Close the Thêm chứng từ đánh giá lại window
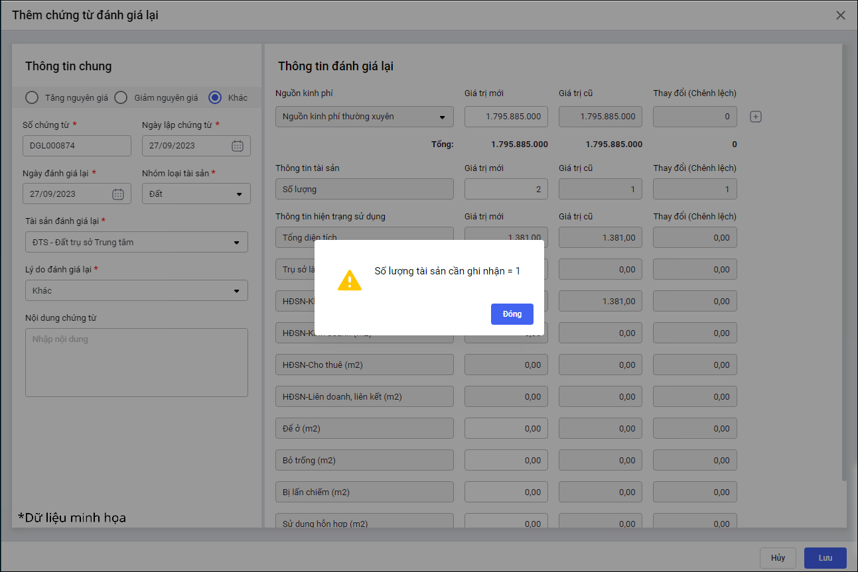This screenshot has width=858, height=572. pos(840,15)
